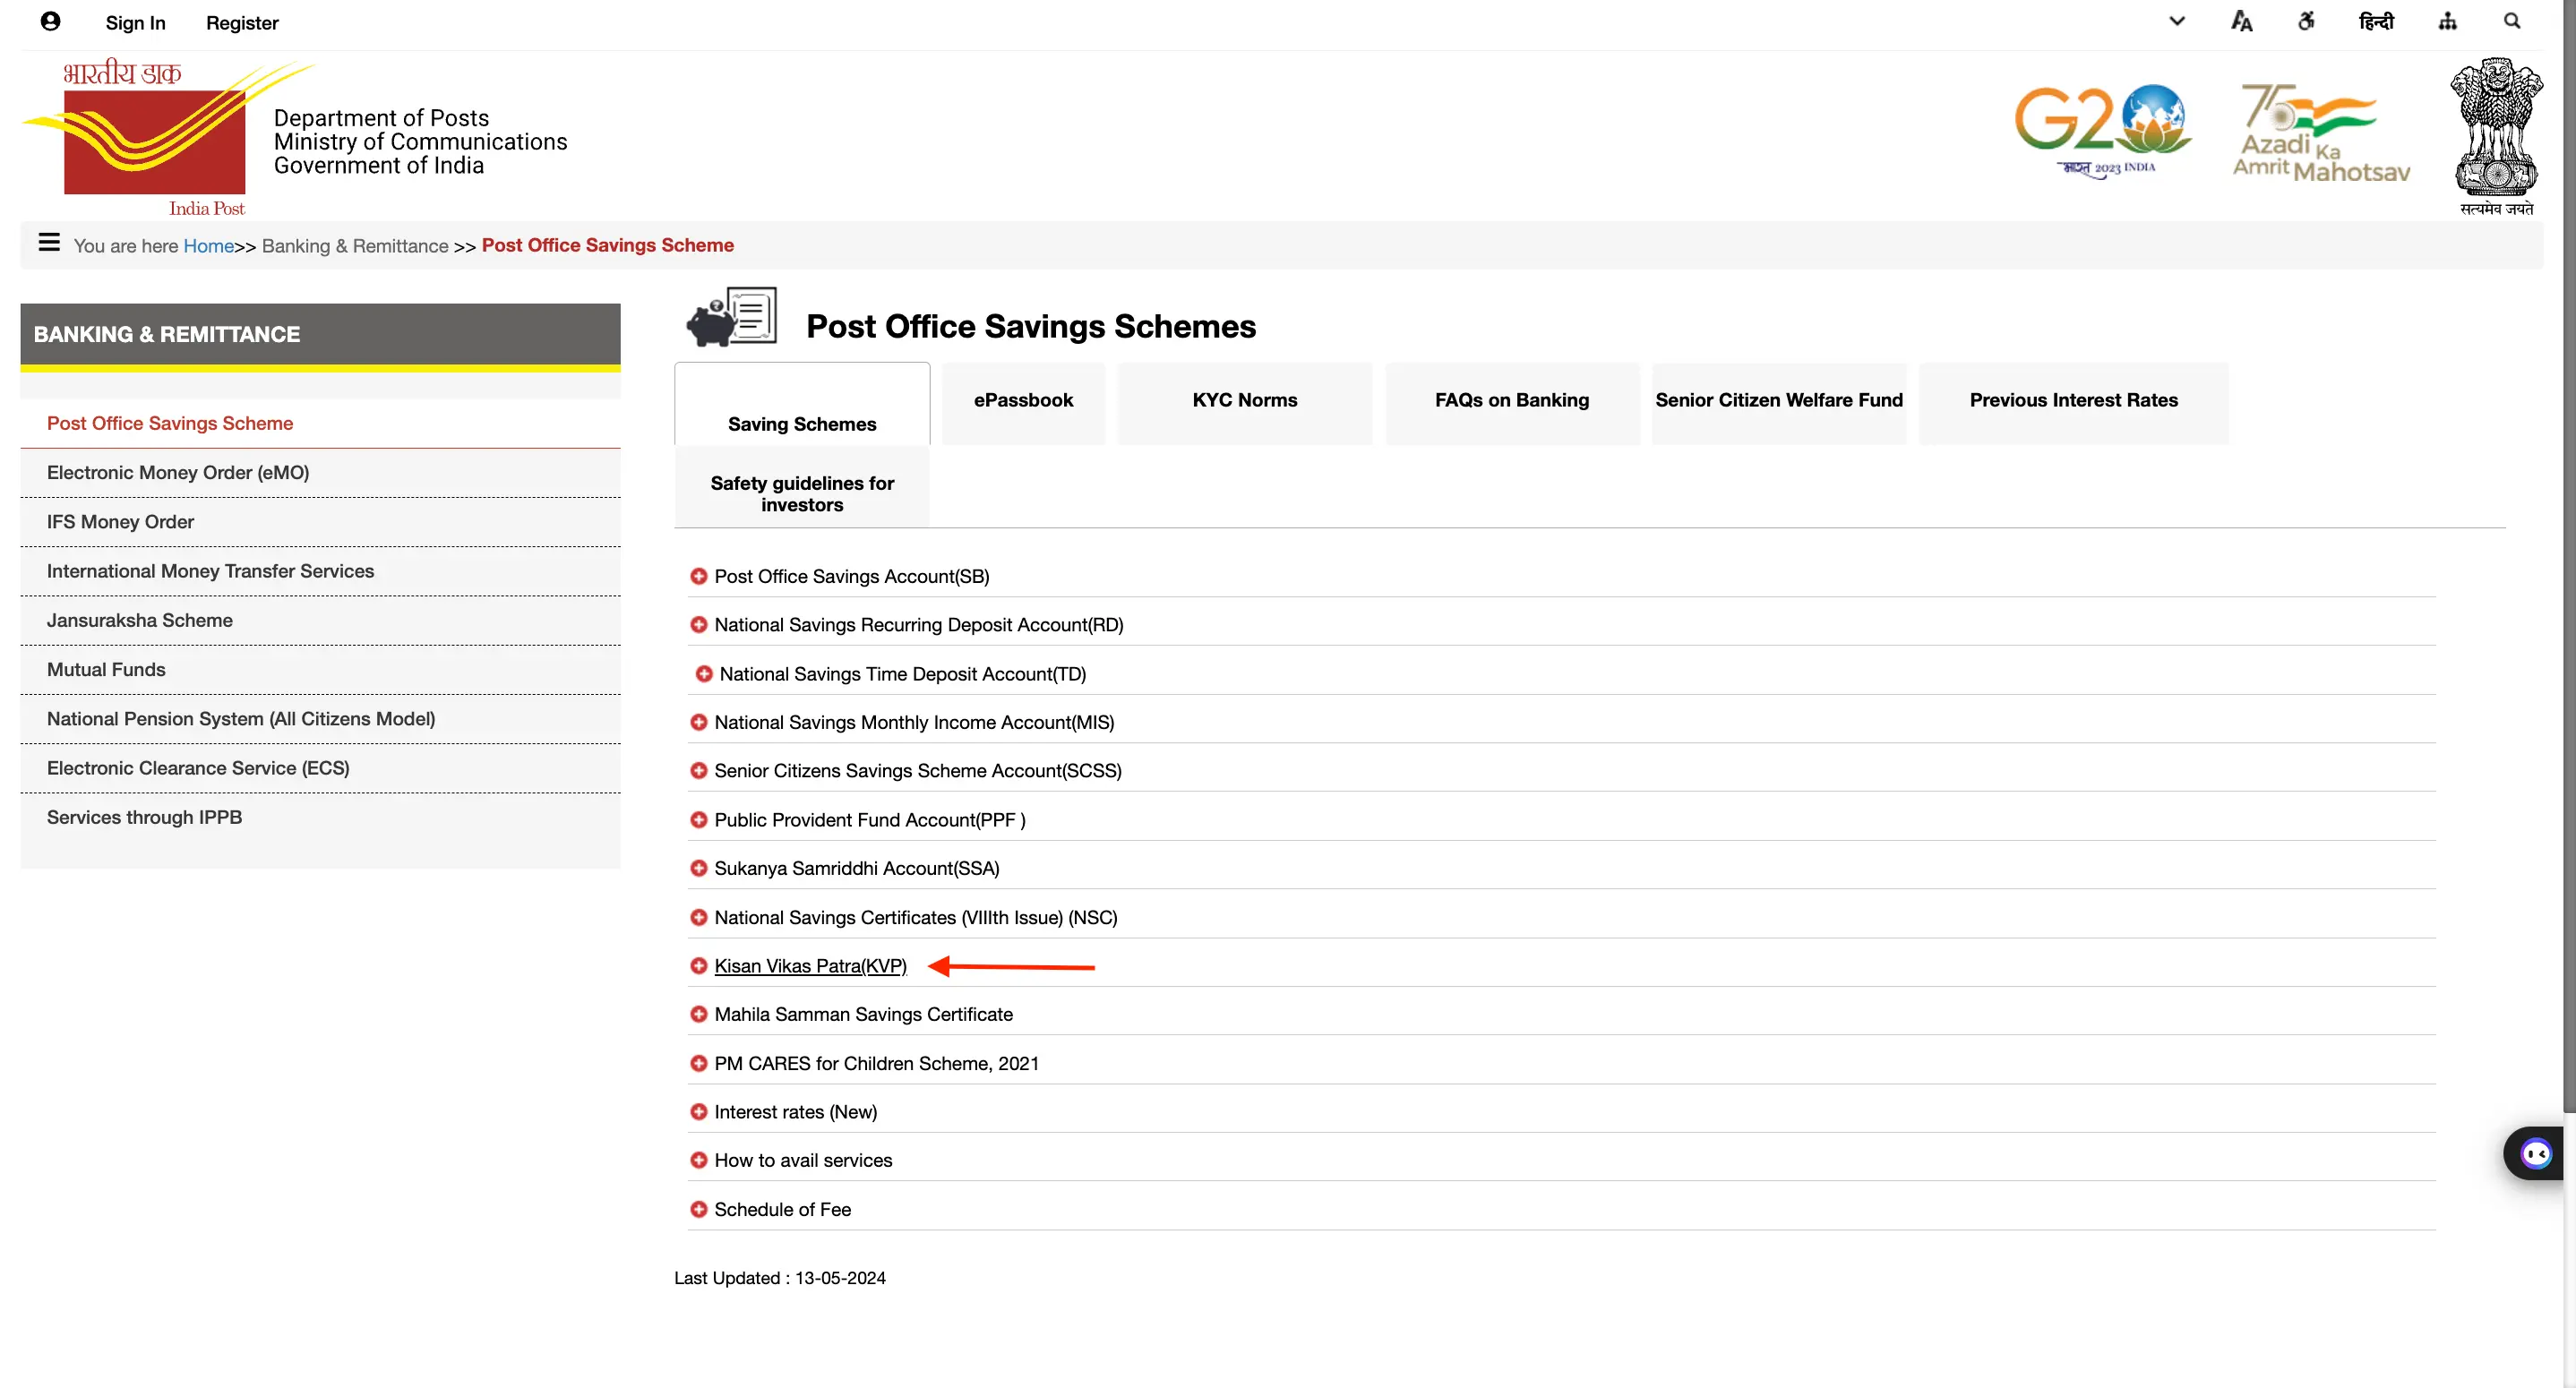Click the Sign In link

pyautogui.click(x=135, y=24)
